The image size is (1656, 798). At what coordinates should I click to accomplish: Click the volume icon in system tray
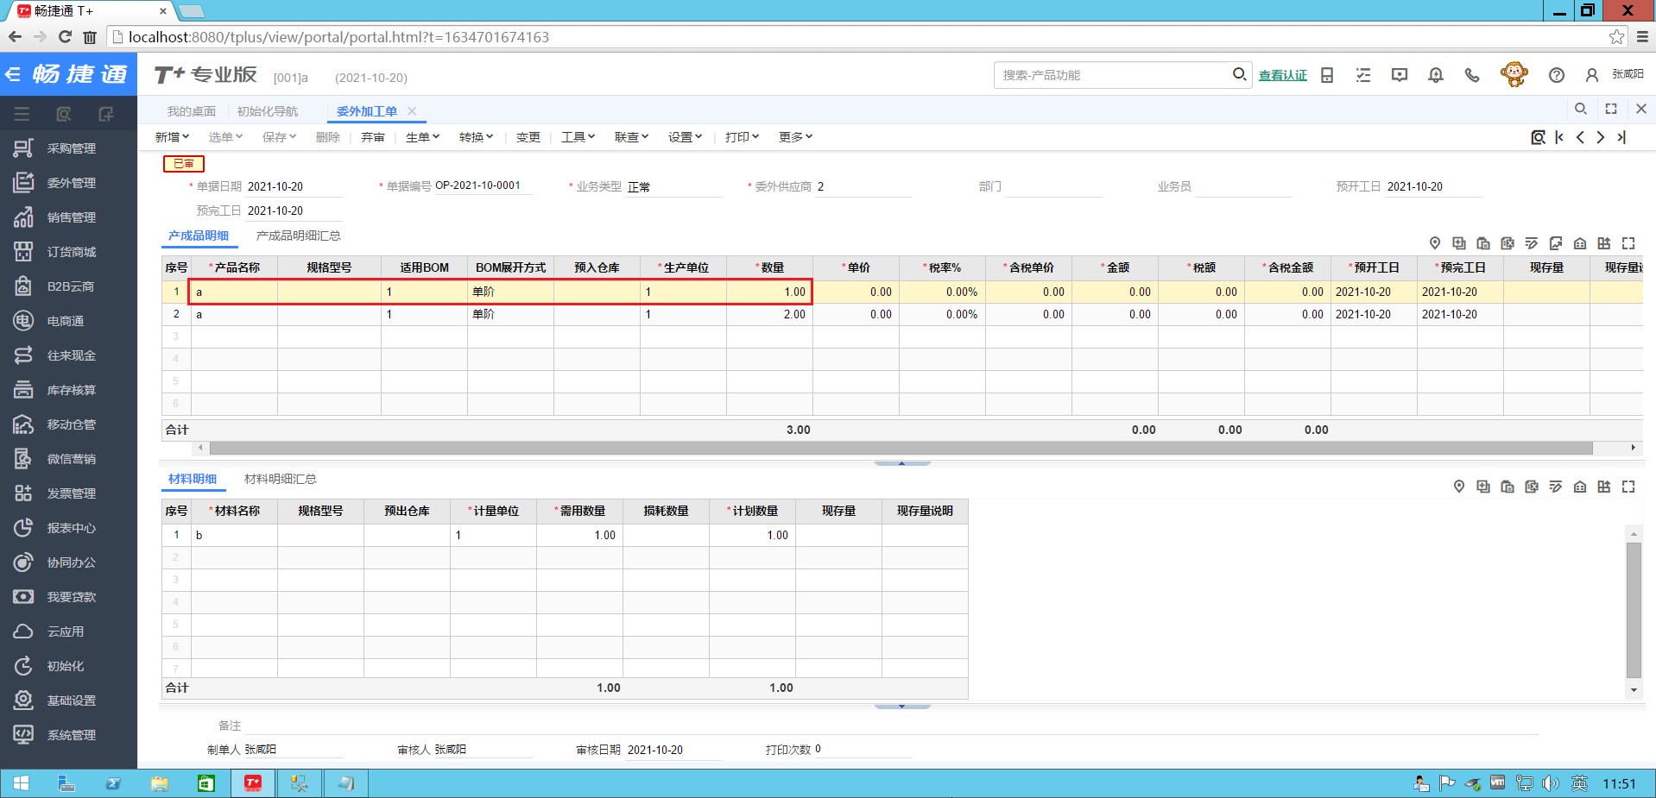point(1551,783)
